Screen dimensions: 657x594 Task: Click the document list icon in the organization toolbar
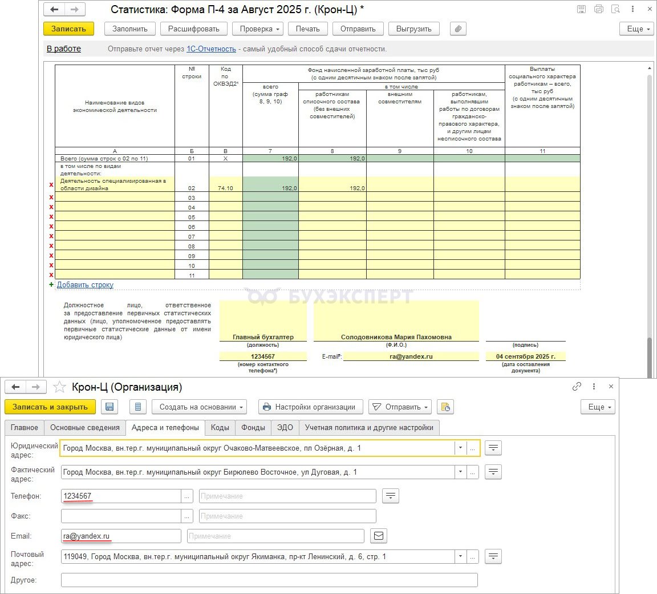coord(138,407)
